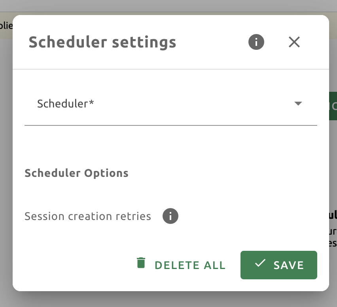The image size is (337, 307).
Task: Select the Scheduler Options section heading
Action: [76, 173]
